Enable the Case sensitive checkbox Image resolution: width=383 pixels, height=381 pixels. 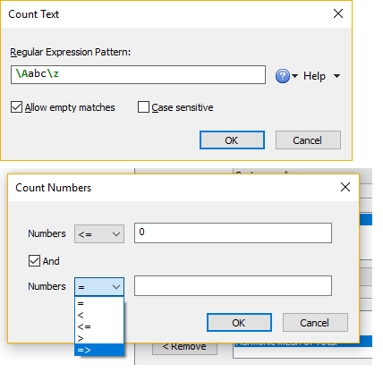(x=143, y=107)
